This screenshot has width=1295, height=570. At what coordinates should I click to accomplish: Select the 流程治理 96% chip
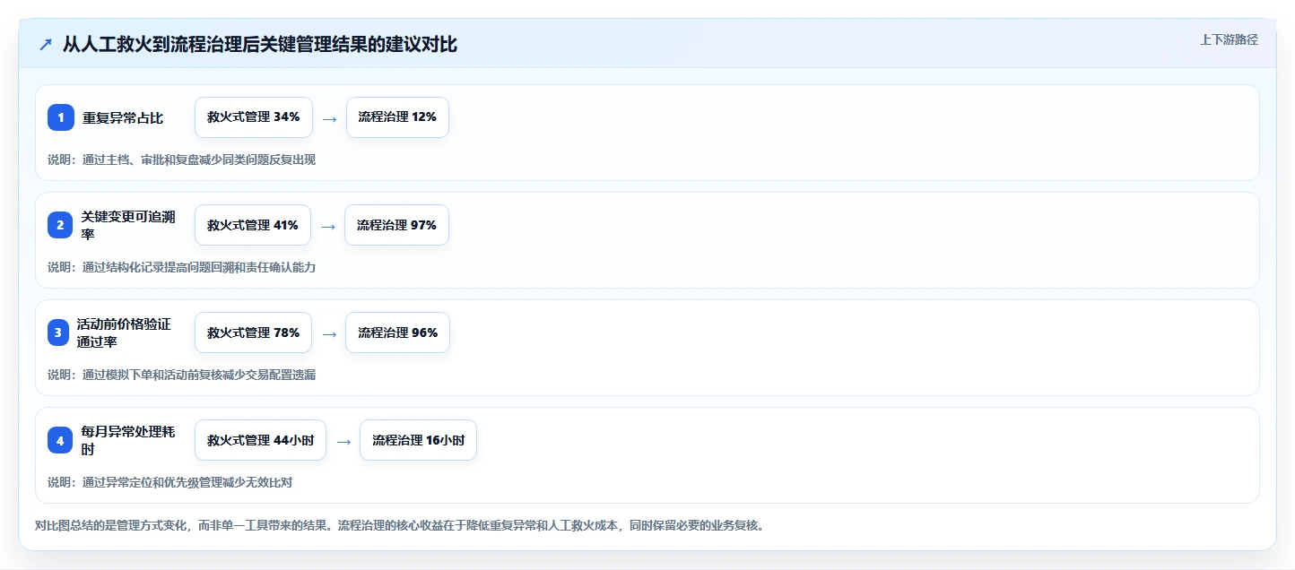[398, 332]
